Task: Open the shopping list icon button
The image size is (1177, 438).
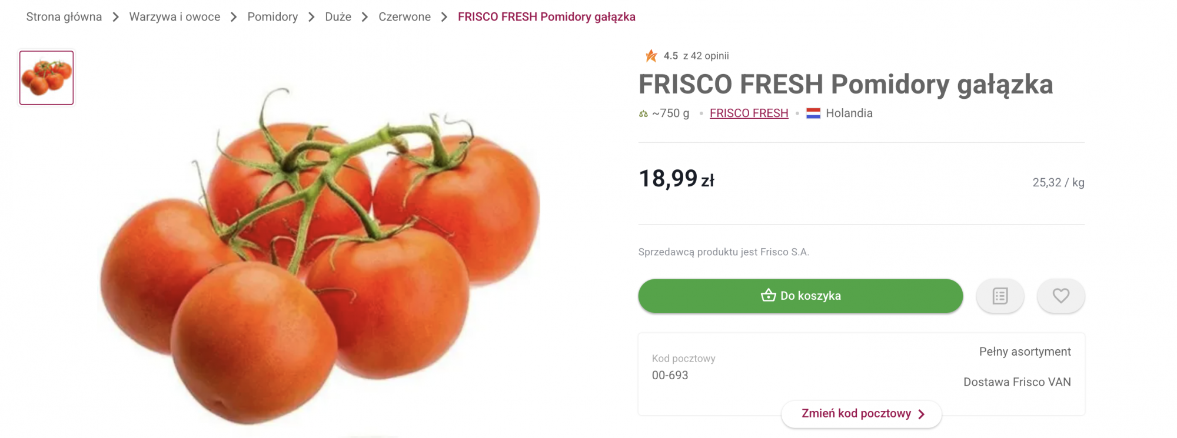Action: click(1000, 296)
